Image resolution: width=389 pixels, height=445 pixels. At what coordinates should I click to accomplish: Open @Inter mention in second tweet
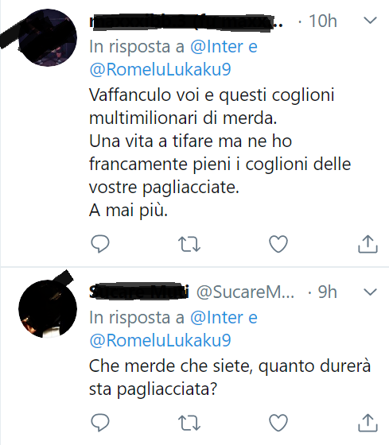coord(217,318)
